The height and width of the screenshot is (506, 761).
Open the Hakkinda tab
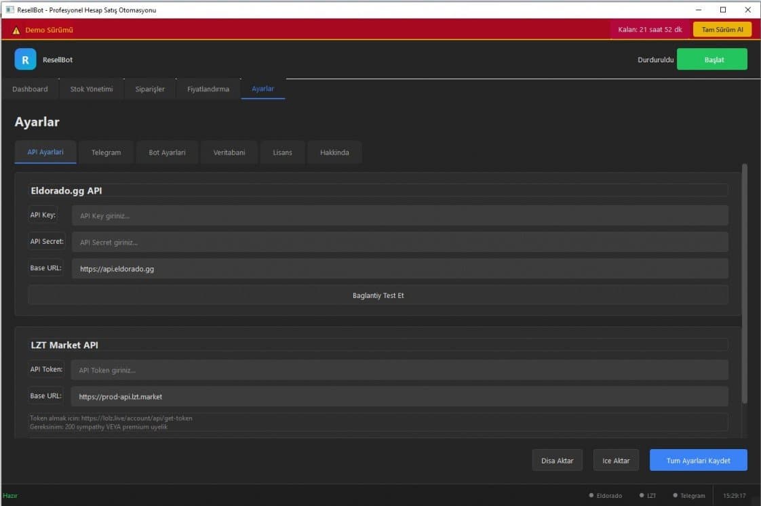(x=334, y=152)
